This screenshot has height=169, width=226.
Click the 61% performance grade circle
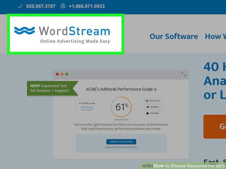121,107
